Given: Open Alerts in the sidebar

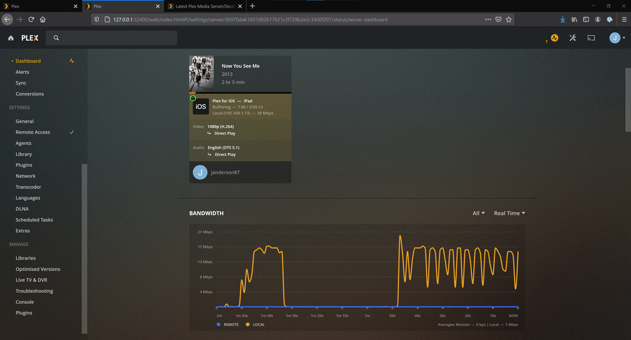Looking at the screenshot, I should click(x=22, y=72).
